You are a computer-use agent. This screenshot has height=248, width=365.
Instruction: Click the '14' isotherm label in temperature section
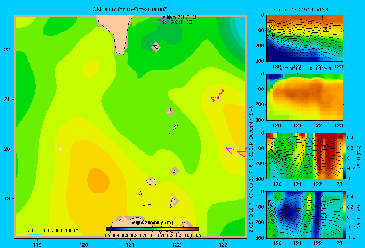click(x=275, y=50)
